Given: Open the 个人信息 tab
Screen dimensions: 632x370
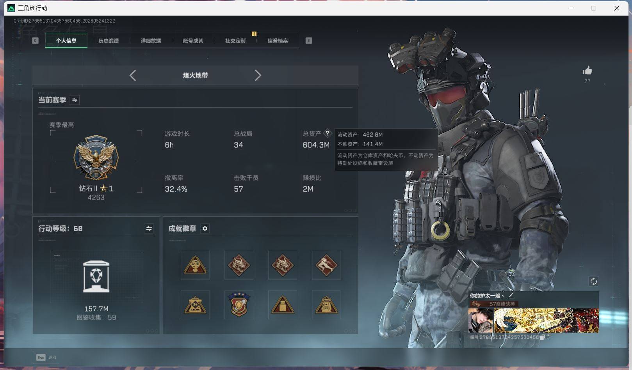Looking at the screenshot, I should [x=66, y=41].
